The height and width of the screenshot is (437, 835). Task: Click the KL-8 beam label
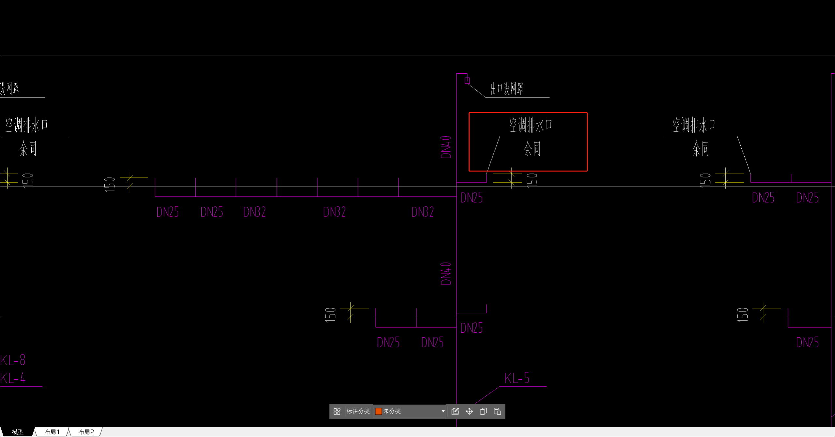click(13, 360)
